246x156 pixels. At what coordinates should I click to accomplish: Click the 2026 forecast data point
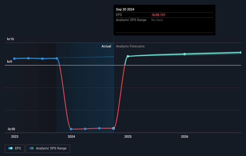(185, 54)
